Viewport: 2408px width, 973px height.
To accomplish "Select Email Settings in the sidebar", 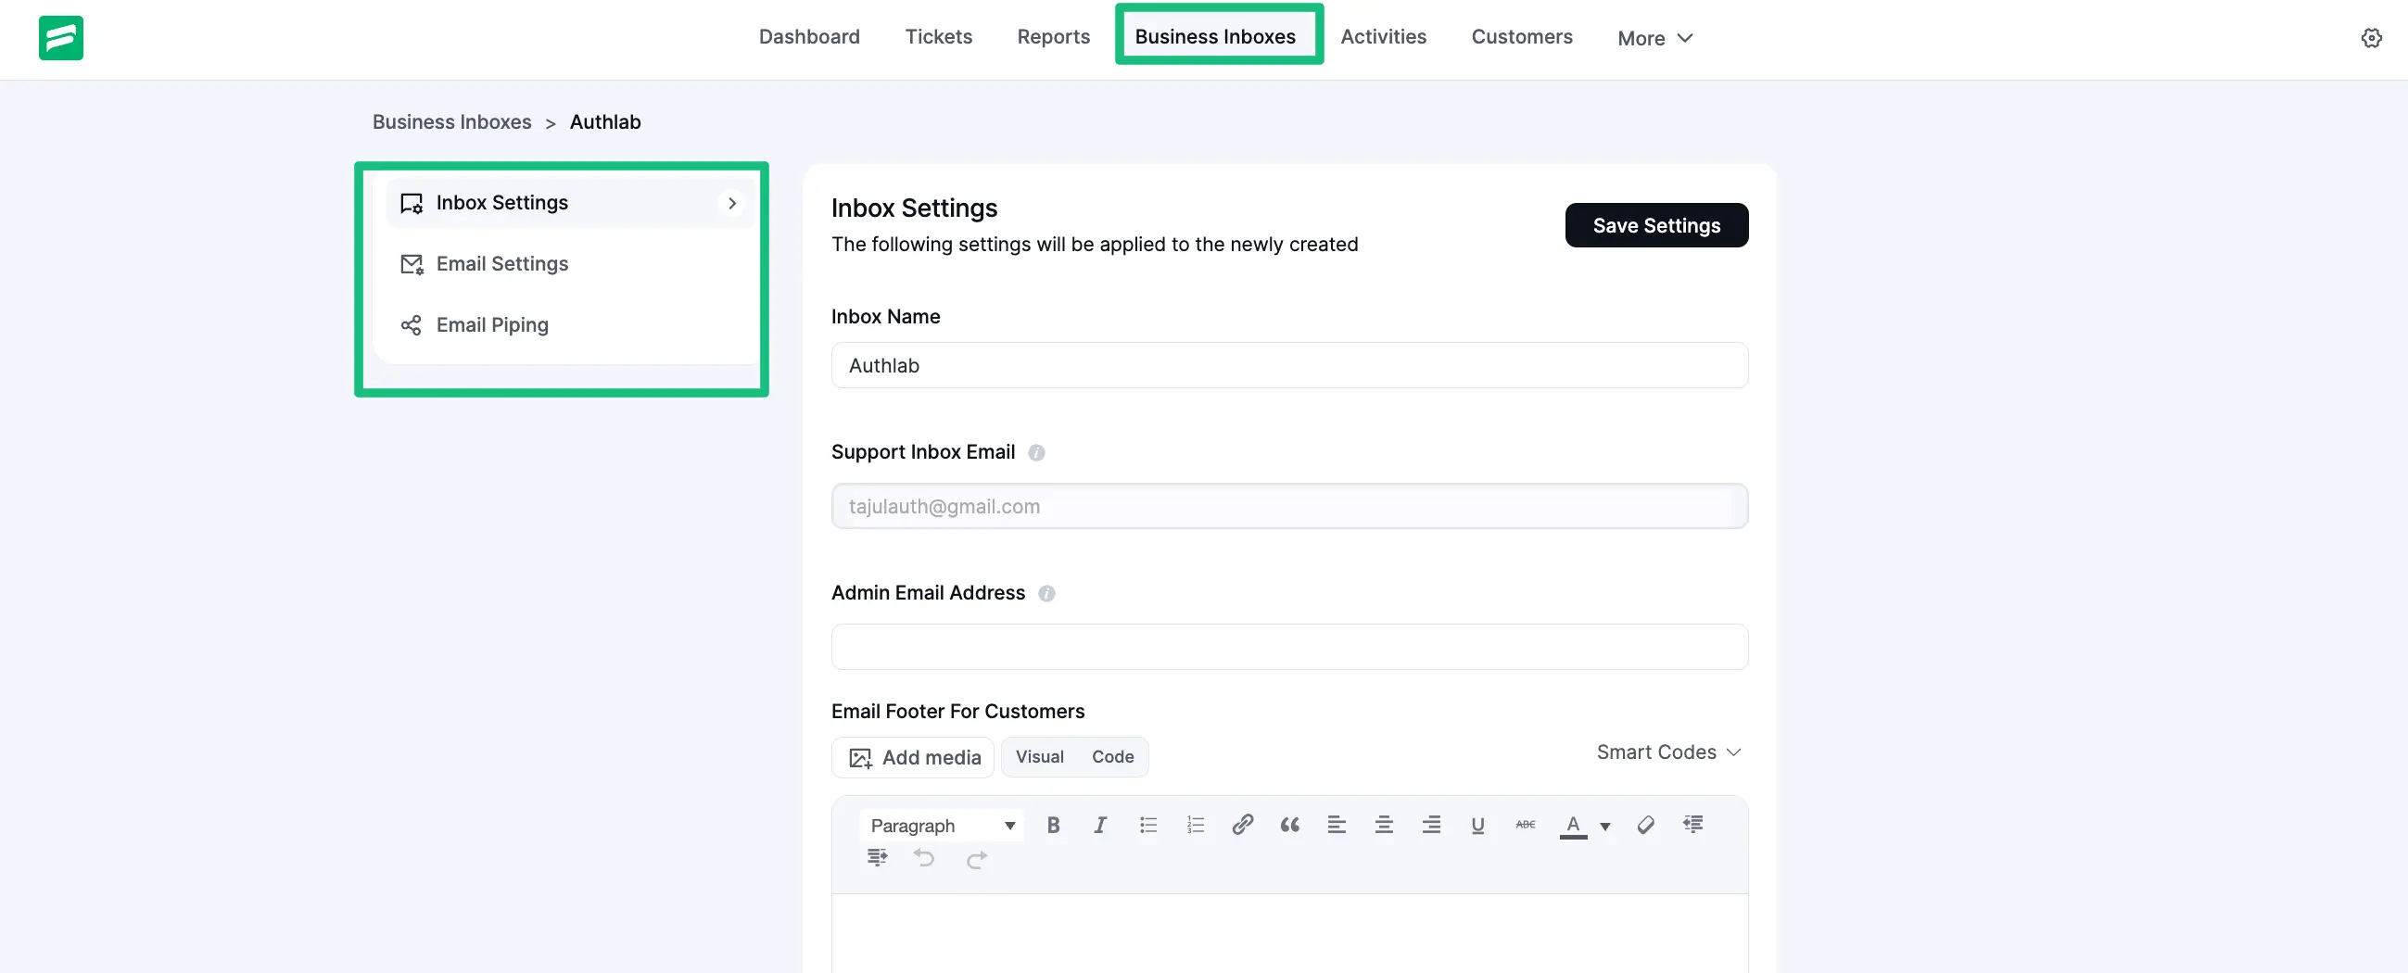I will coord(502,263).
